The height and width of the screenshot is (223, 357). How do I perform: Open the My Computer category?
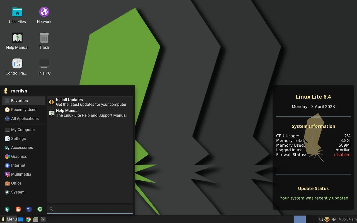pos(23,130)
